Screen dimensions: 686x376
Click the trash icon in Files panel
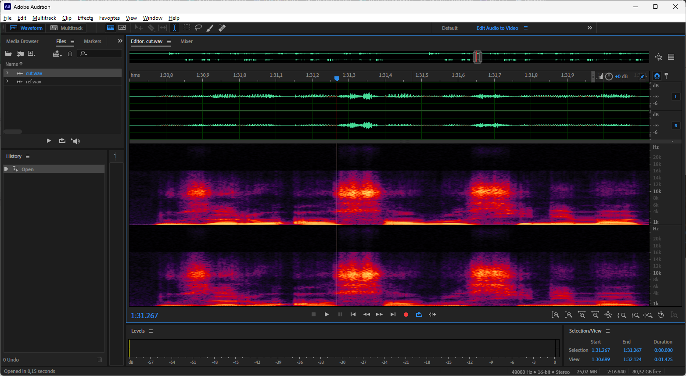(70, 54)
